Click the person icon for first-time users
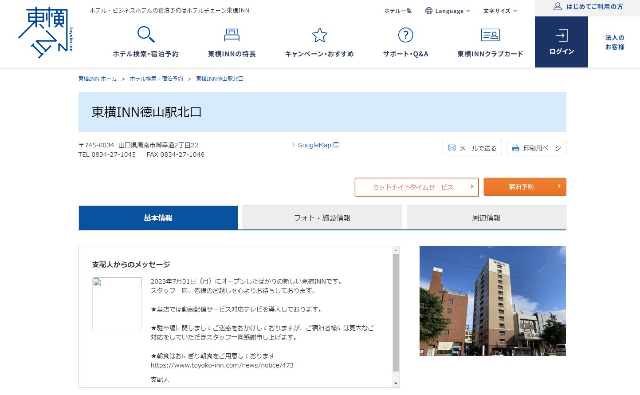 pos(558,6)
